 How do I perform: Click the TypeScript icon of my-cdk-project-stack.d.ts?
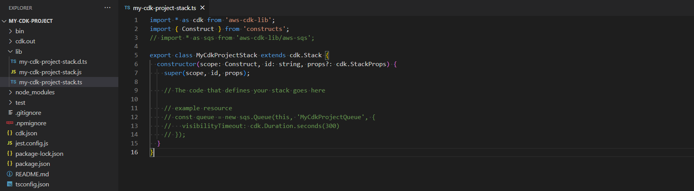(x=14, y=62)
